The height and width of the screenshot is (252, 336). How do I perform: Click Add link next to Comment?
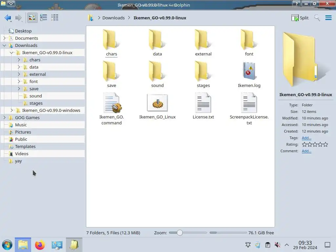click(306, 151)
